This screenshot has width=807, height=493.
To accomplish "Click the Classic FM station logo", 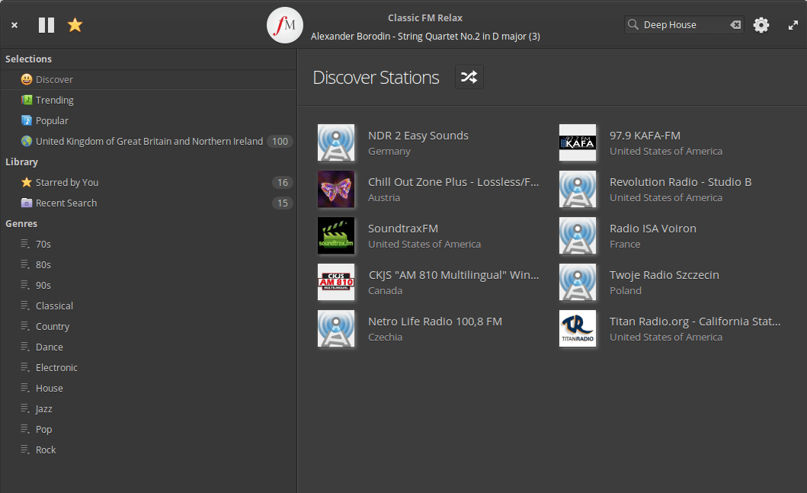I will (x=284, y=25).
